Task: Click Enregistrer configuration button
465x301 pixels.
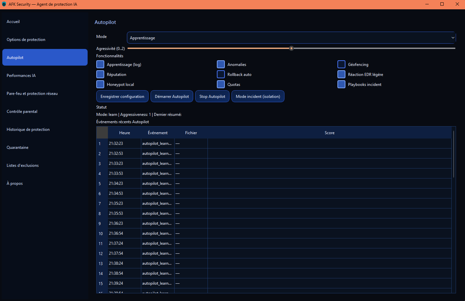Action: [122, 97]
